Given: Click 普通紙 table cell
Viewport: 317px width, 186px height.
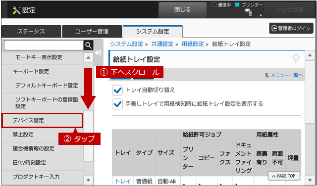Looking at the screenshot, I should tap(144, 181).
